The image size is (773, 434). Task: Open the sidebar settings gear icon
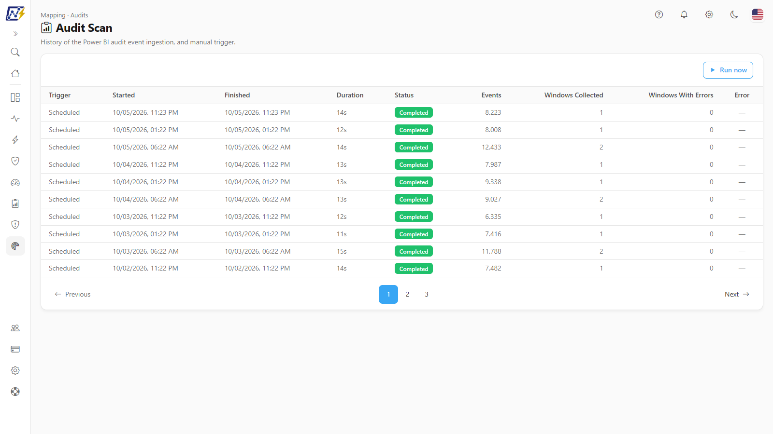tap(15, 370)
